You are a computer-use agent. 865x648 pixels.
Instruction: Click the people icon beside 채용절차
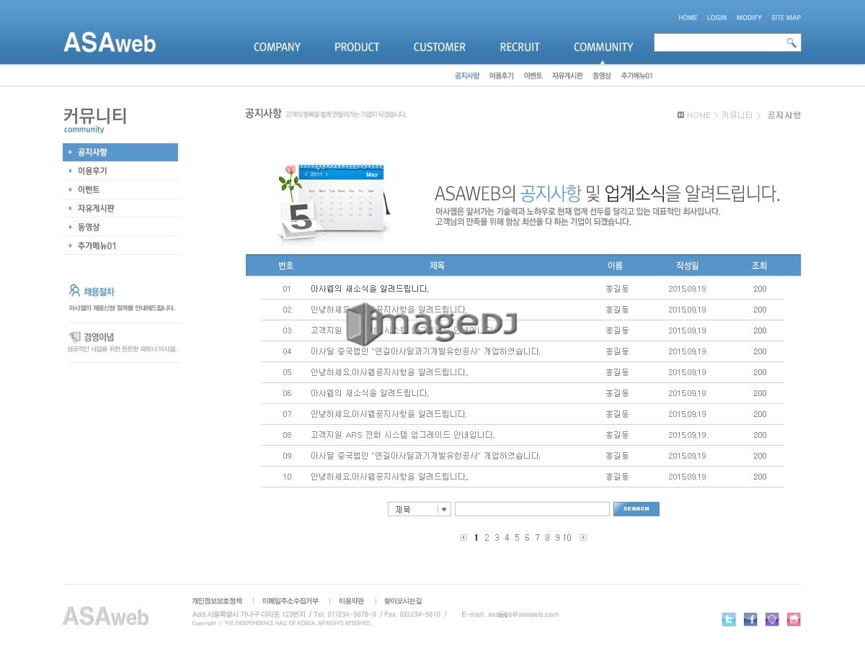pos(74,291)
